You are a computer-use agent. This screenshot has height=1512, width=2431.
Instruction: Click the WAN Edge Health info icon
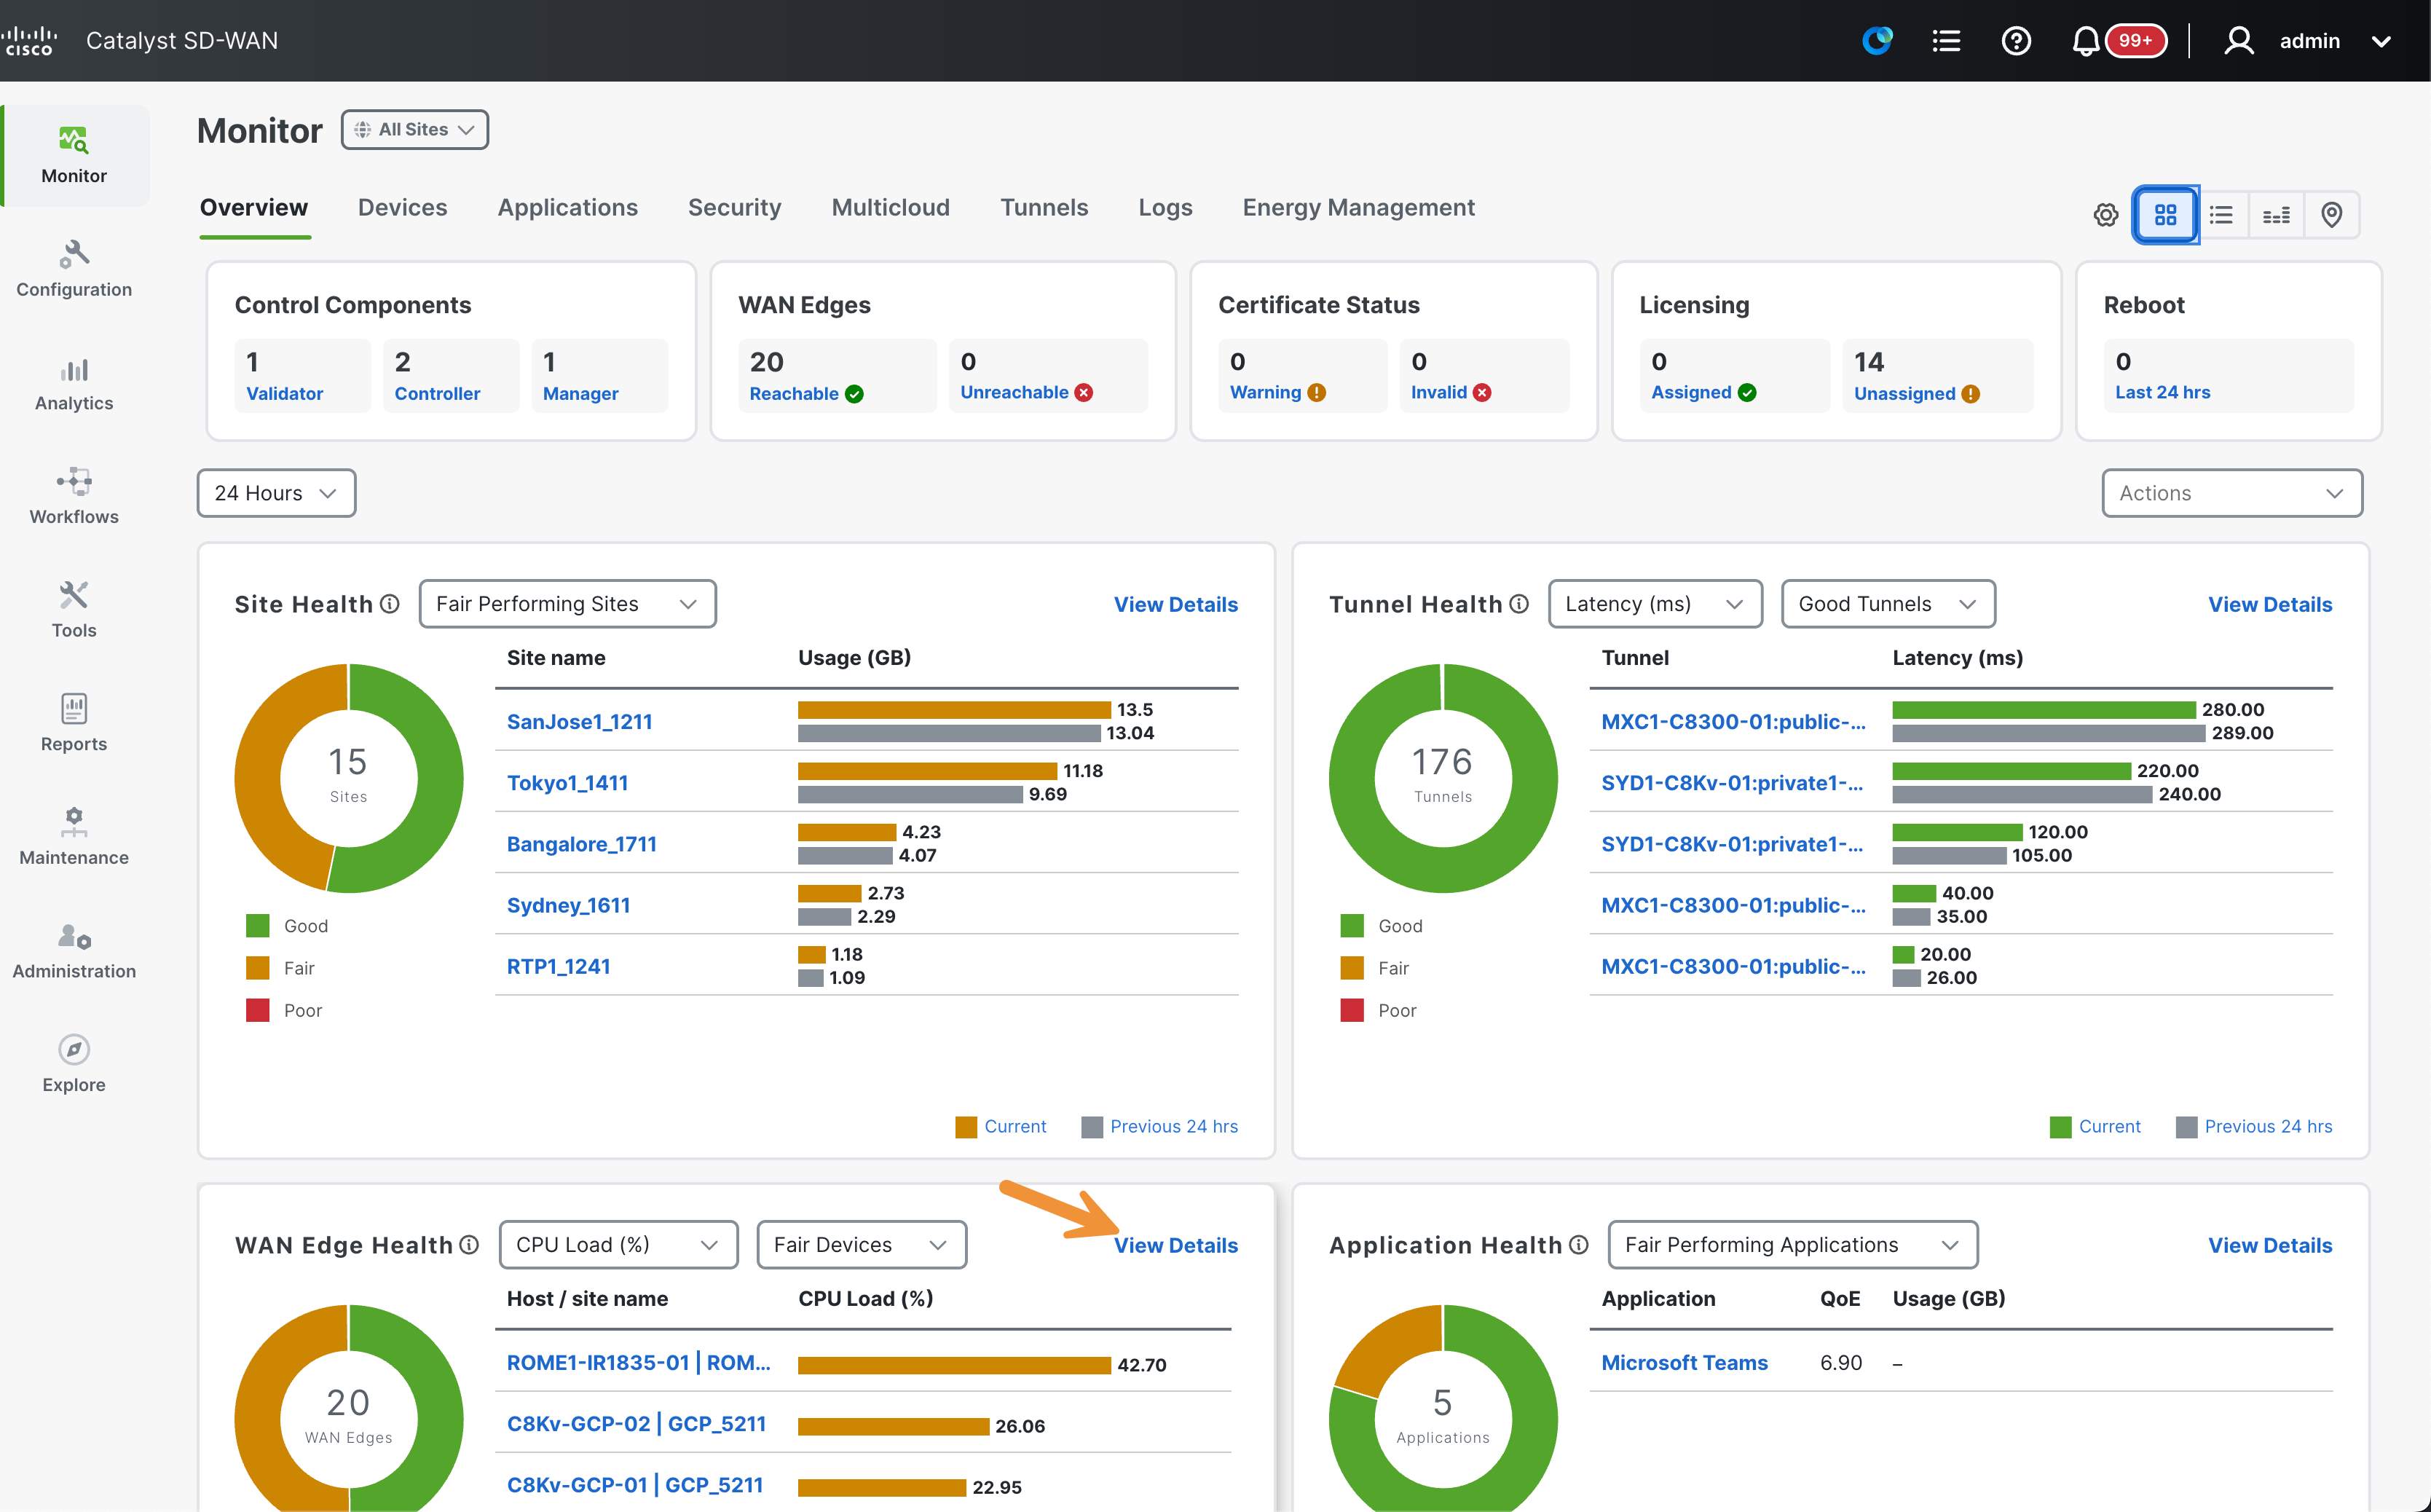pyautogui.click(x=469, y=1245)
